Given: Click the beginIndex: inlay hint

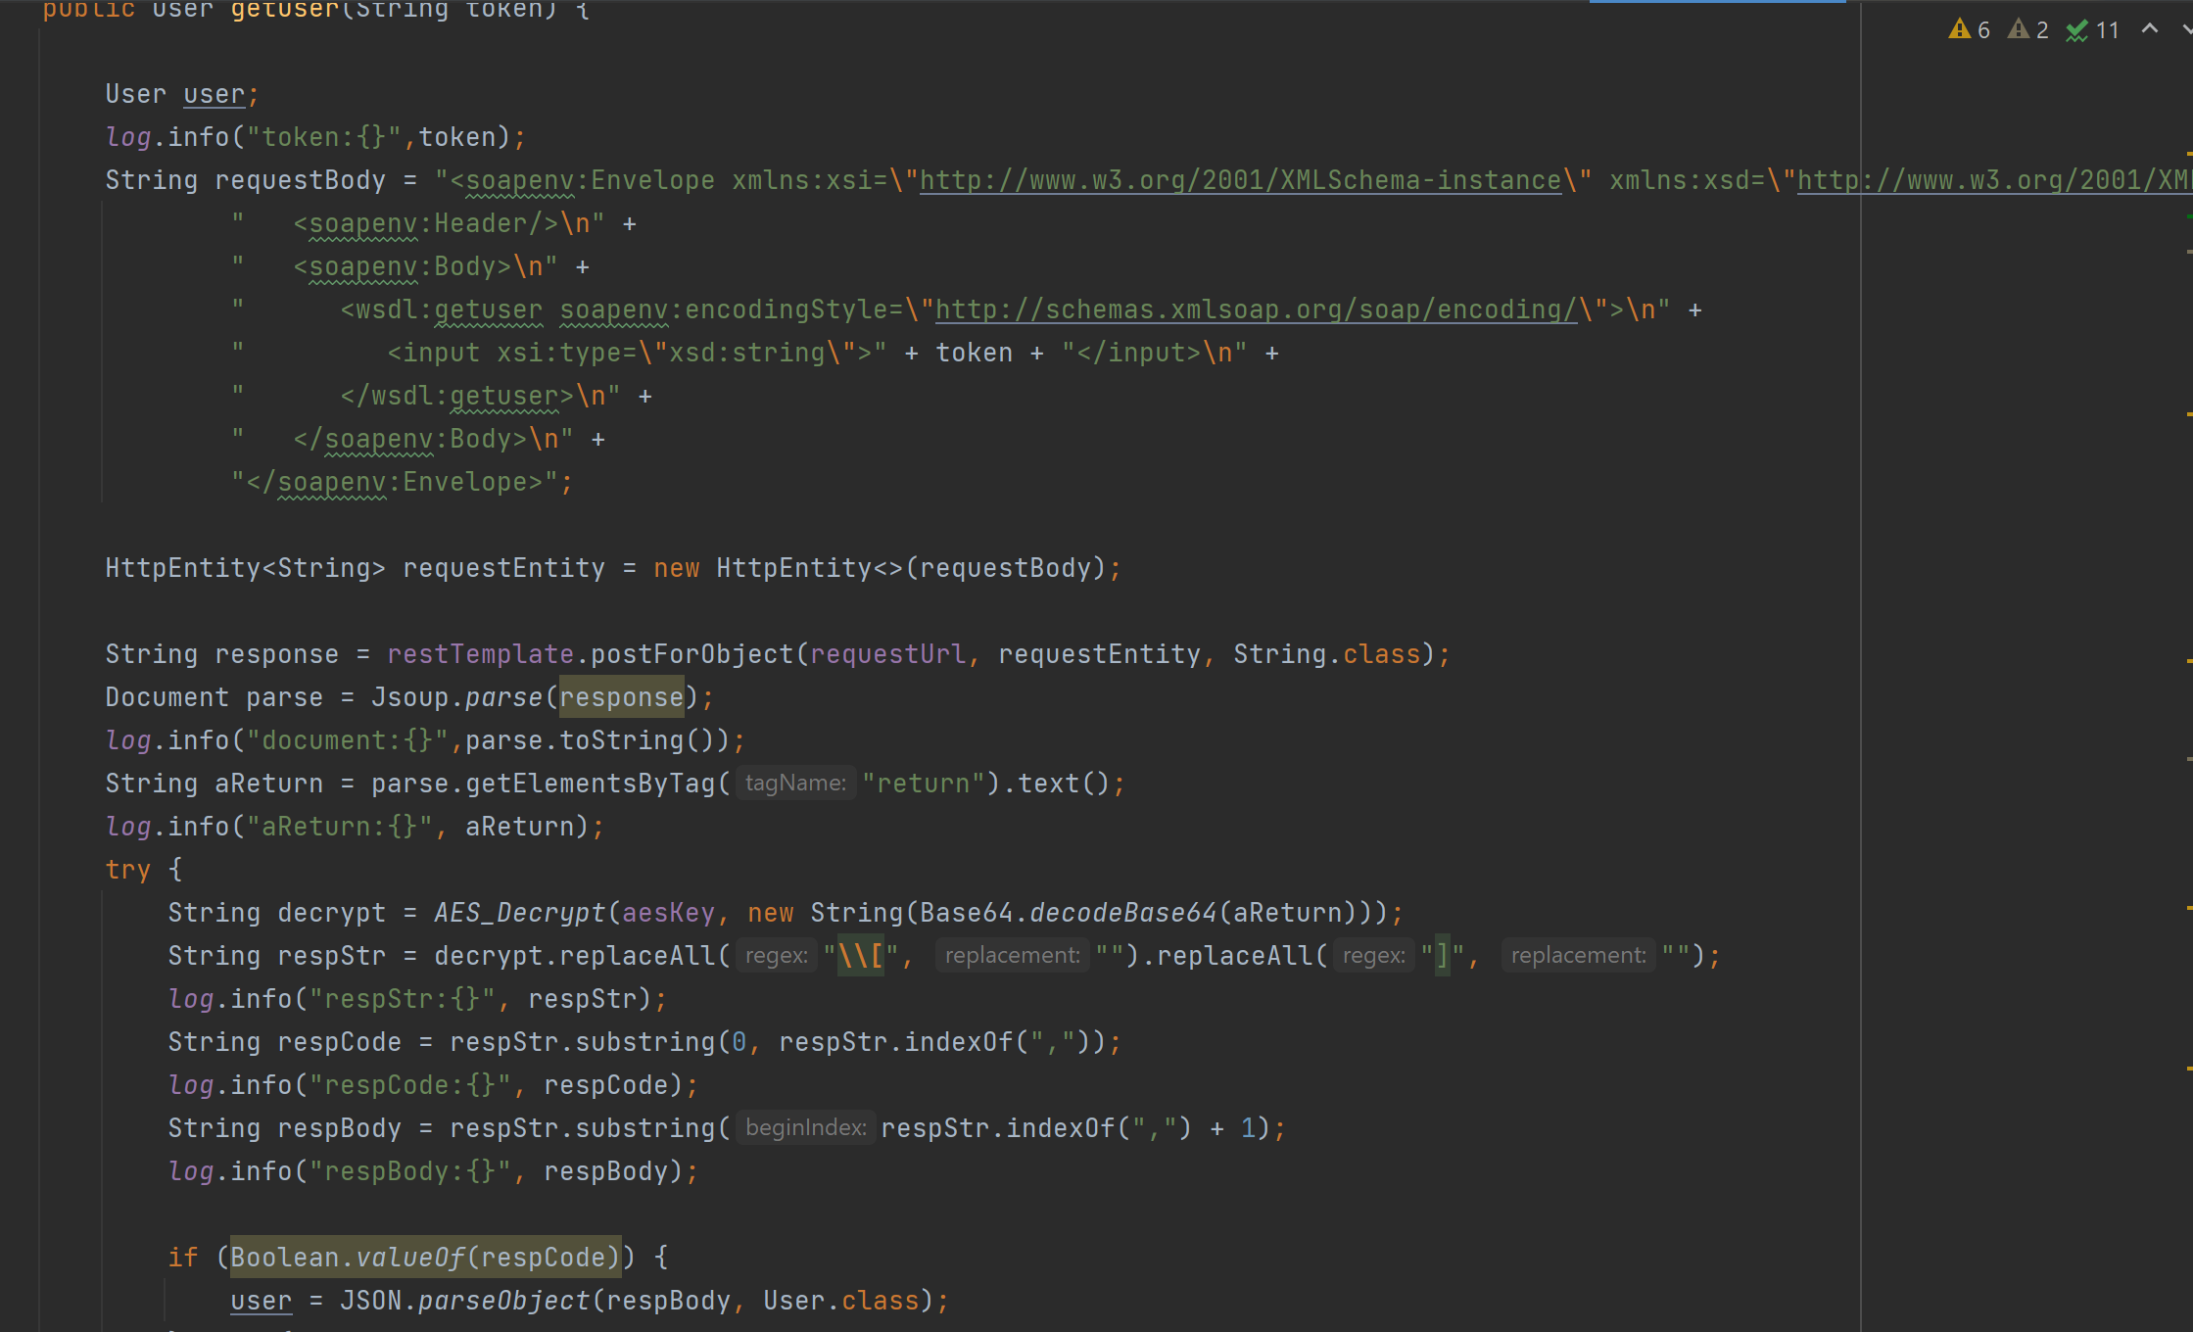Looking at the screenshot, I should 806,1128.
